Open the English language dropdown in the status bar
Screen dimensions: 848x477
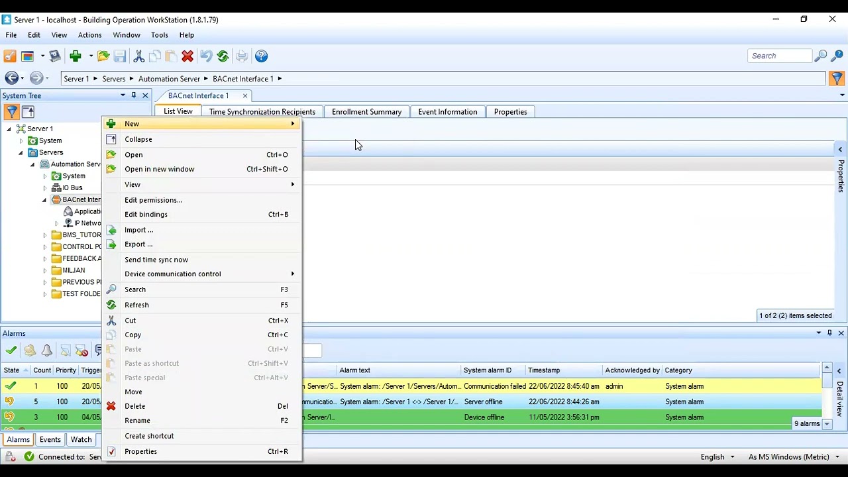(x=732, y=456)
